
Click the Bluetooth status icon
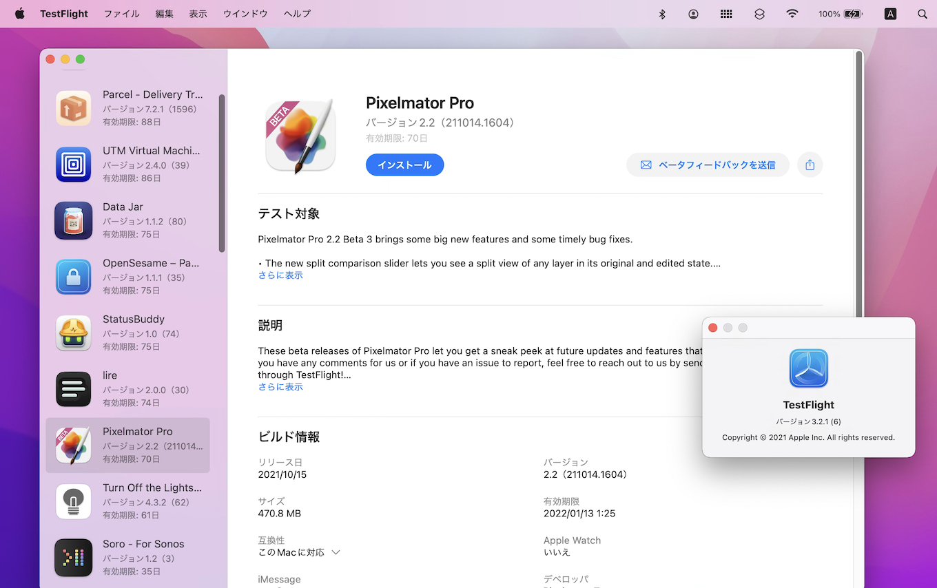(x=662, y=14)
